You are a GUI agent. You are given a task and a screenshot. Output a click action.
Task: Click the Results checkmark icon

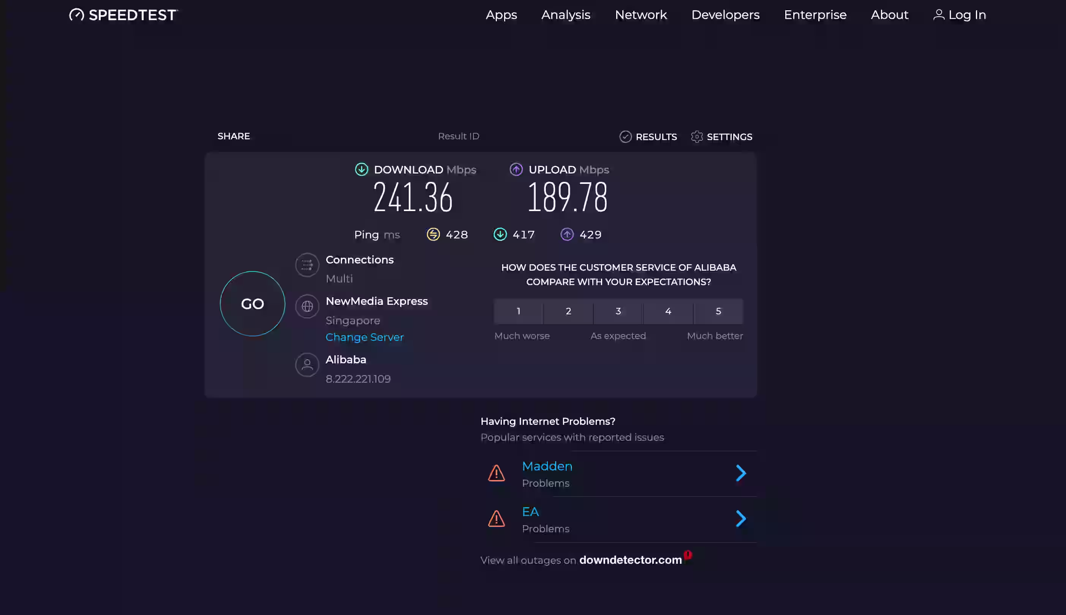pos(626,136)
